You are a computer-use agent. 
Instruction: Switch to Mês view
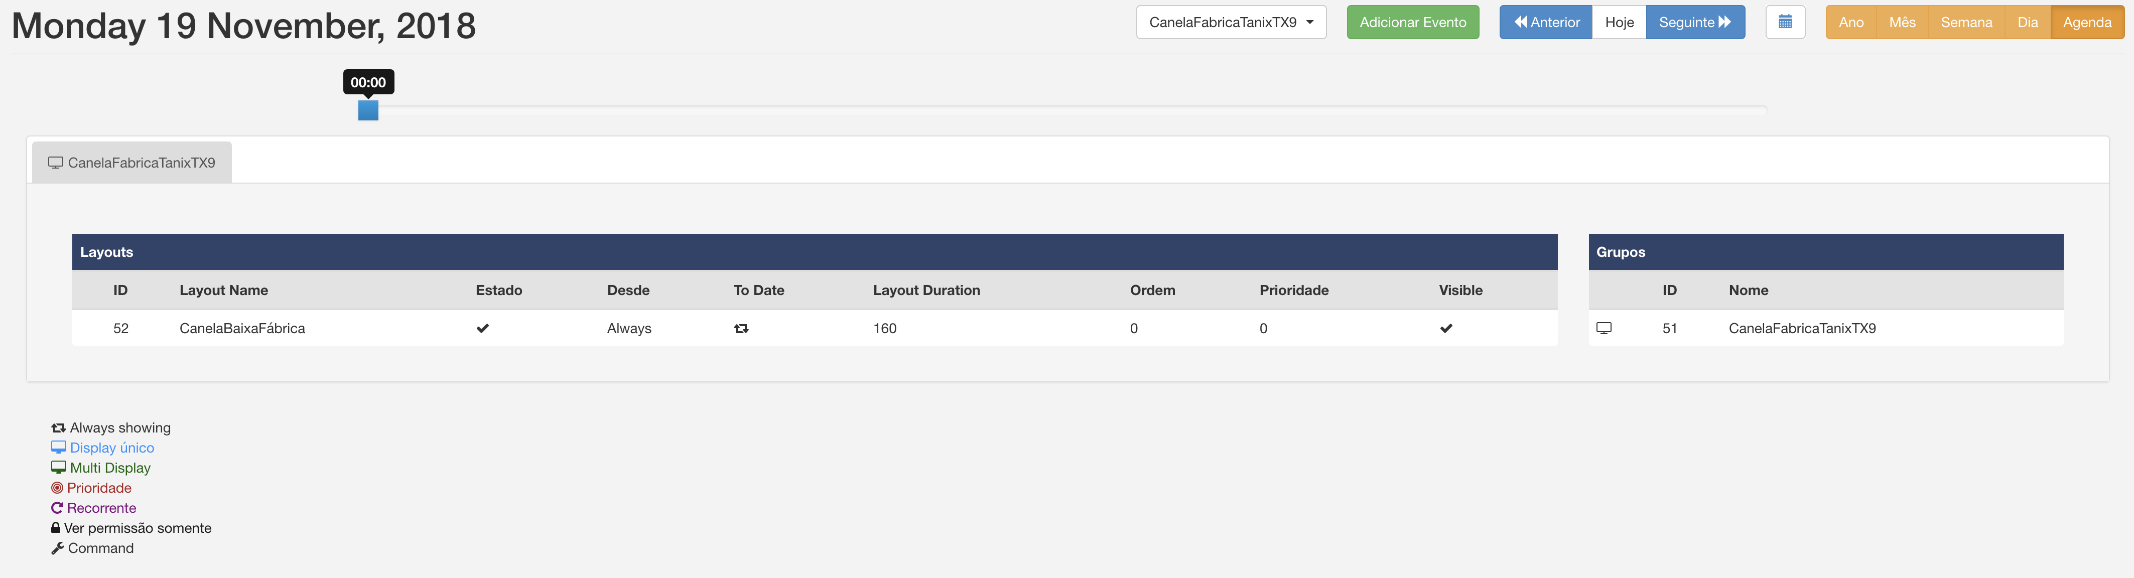[x=1902, y=23]
